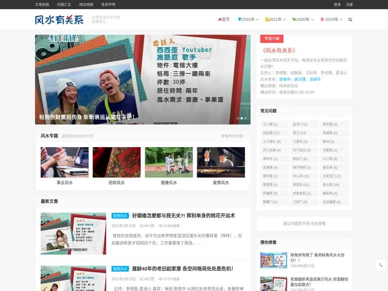This screenshot has width=388, height=291.
Task: Click the eye icon next to 5,757阅读
Action: [161, 279]
